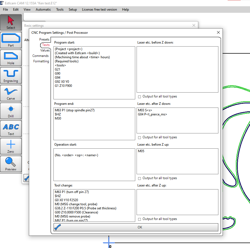Open the Preview magnifier tool
This screenshot has width=250, height=248.
click(11, 164)
